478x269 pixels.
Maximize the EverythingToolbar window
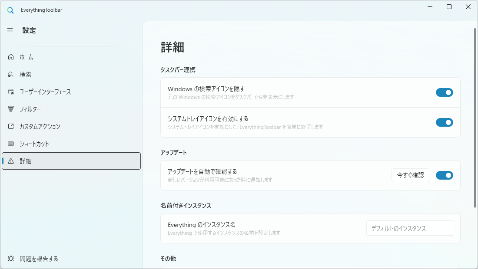pos(449,7)
